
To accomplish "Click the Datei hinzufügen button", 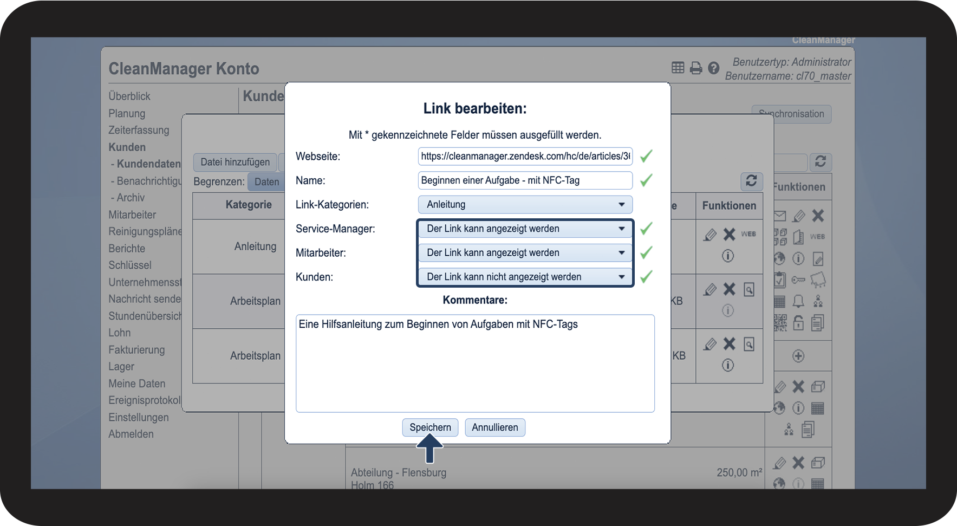I will click(235, 162).
